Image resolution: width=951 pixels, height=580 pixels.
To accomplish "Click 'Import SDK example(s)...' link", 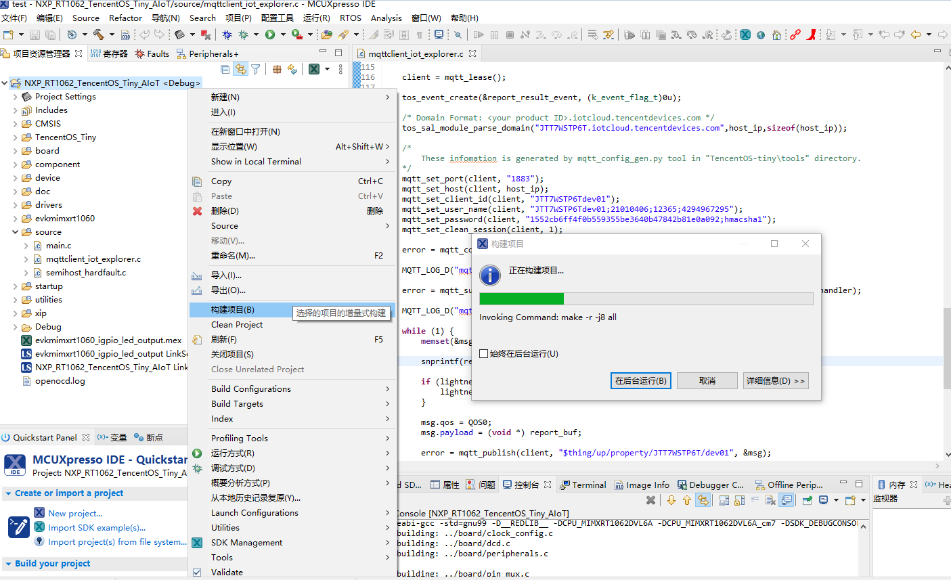I will 97,528.
